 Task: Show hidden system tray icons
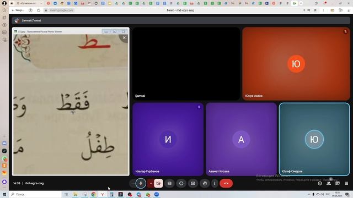[x=309, y=194]
